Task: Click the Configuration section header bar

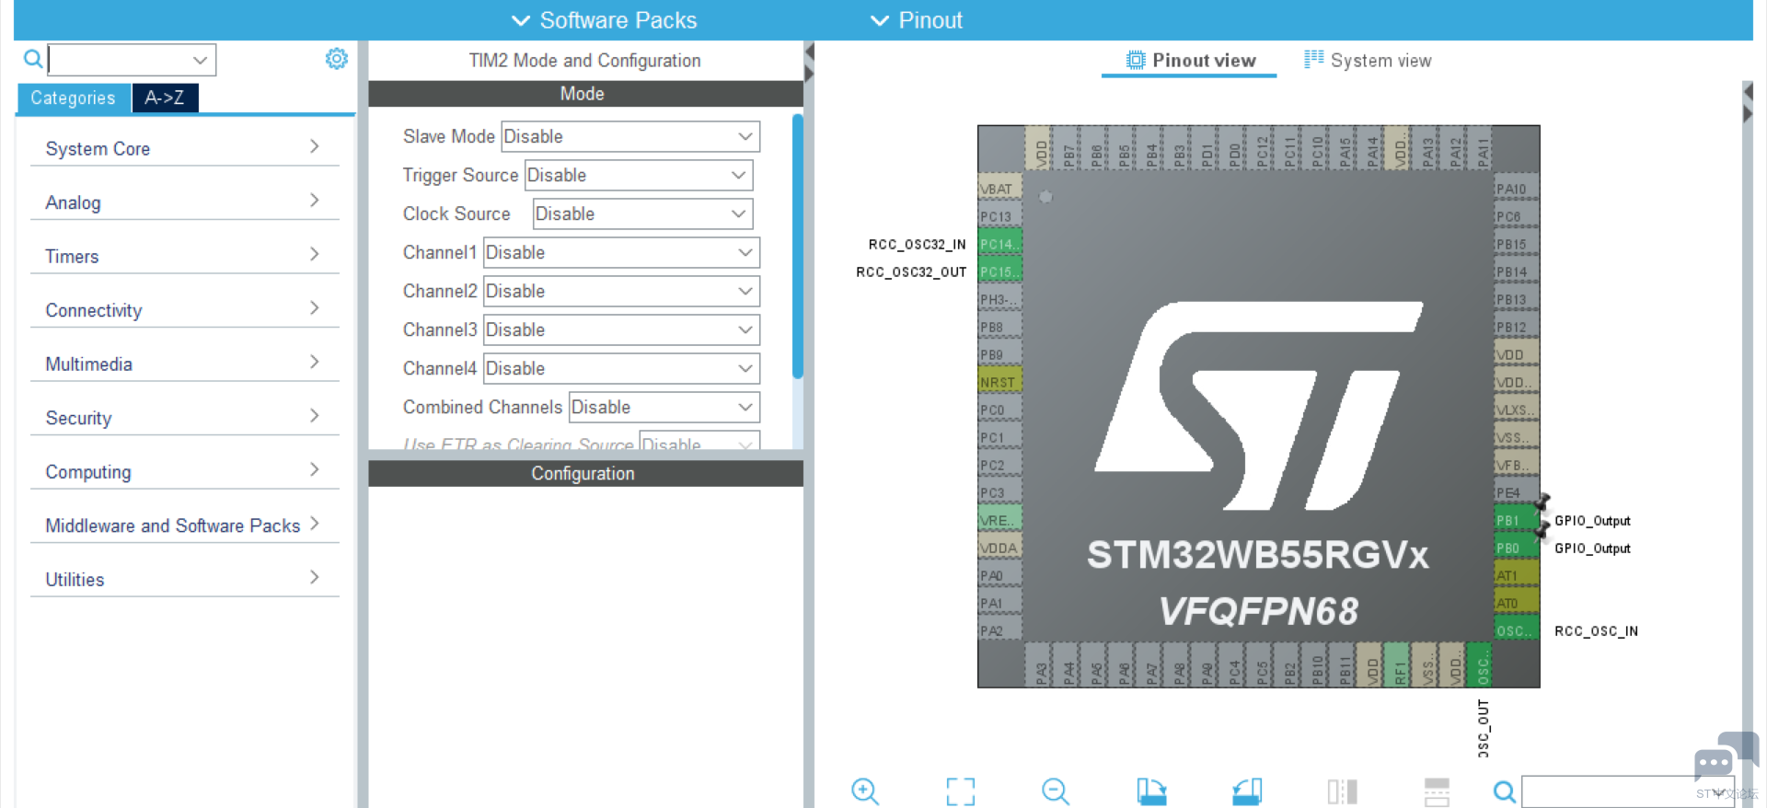Action: [x=585, y=473]
